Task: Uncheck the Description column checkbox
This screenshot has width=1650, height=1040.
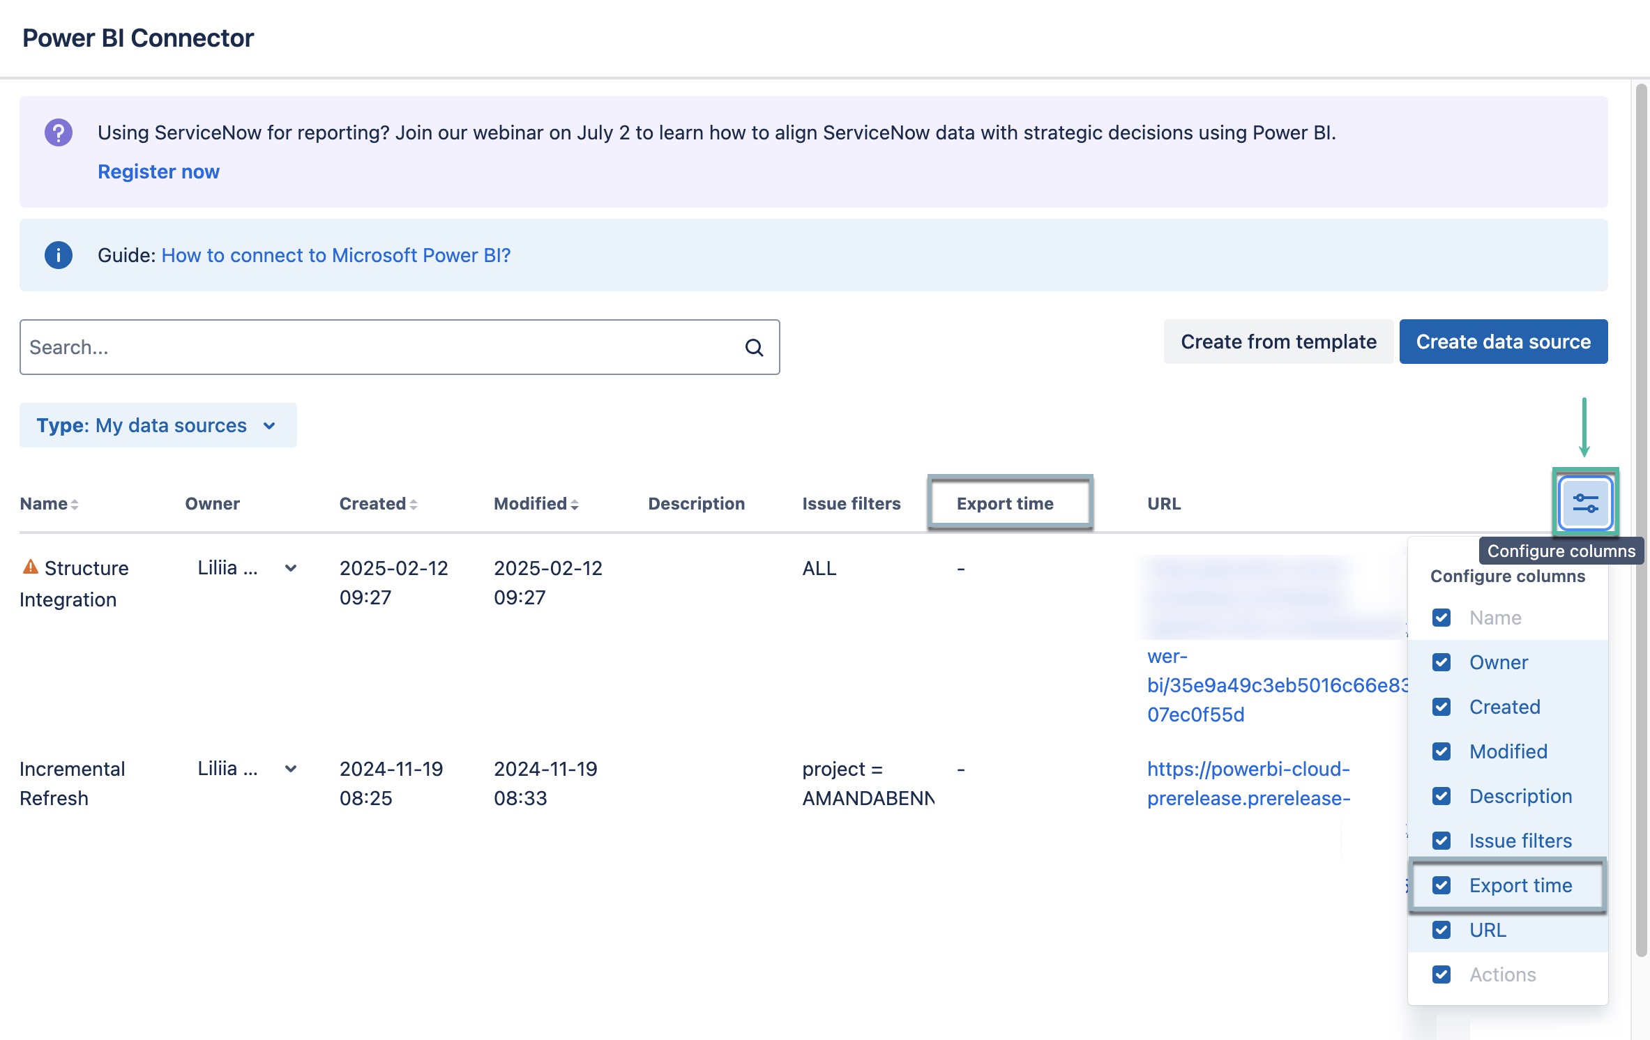Action: 1441,795
